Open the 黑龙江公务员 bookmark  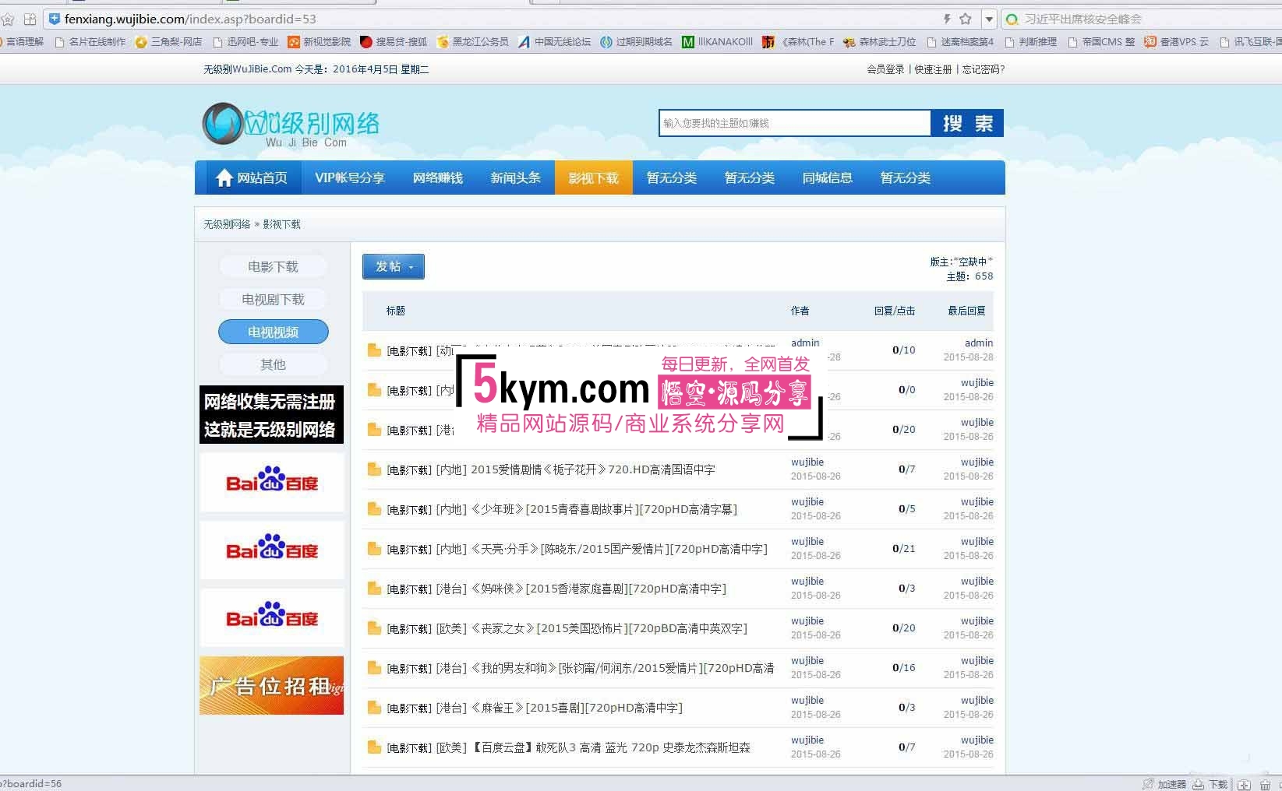coord(473,42)
